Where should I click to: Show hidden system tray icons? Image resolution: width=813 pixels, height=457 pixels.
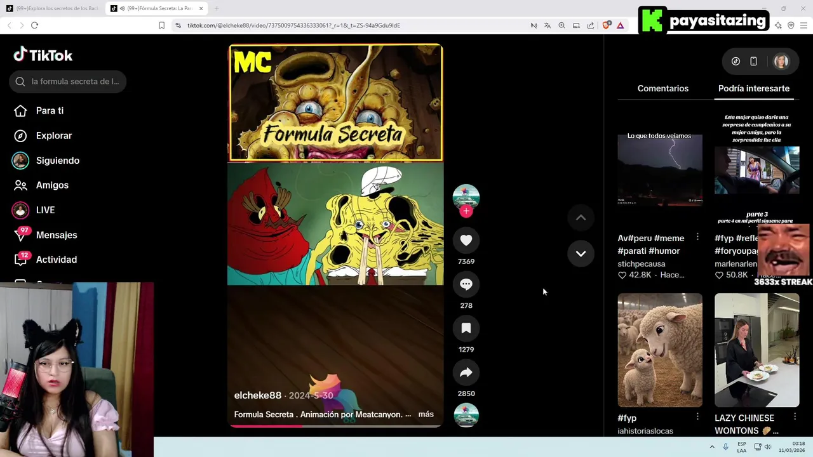point(712,447)
